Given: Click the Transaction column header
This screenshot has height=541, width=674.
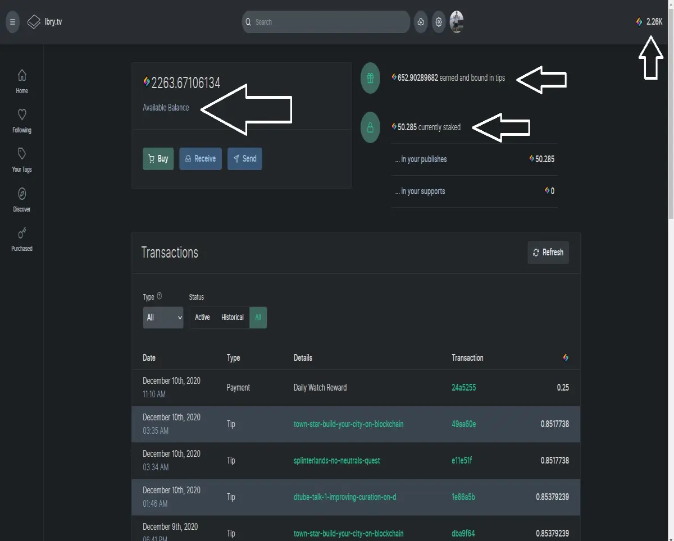Looking at the screenshot, I should tap(467, 358).
